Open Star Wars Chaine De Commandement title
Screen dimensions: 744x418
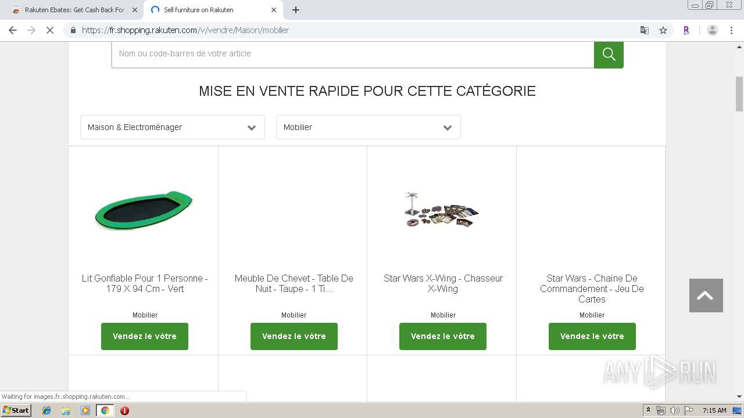click(592, 289)
